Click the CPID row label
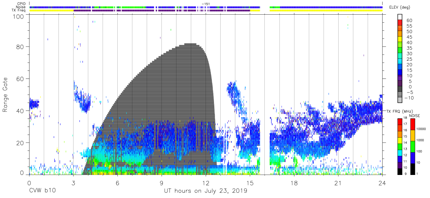Image resolution: width=430 pixels, height=198 pixels. click(21, 4)
